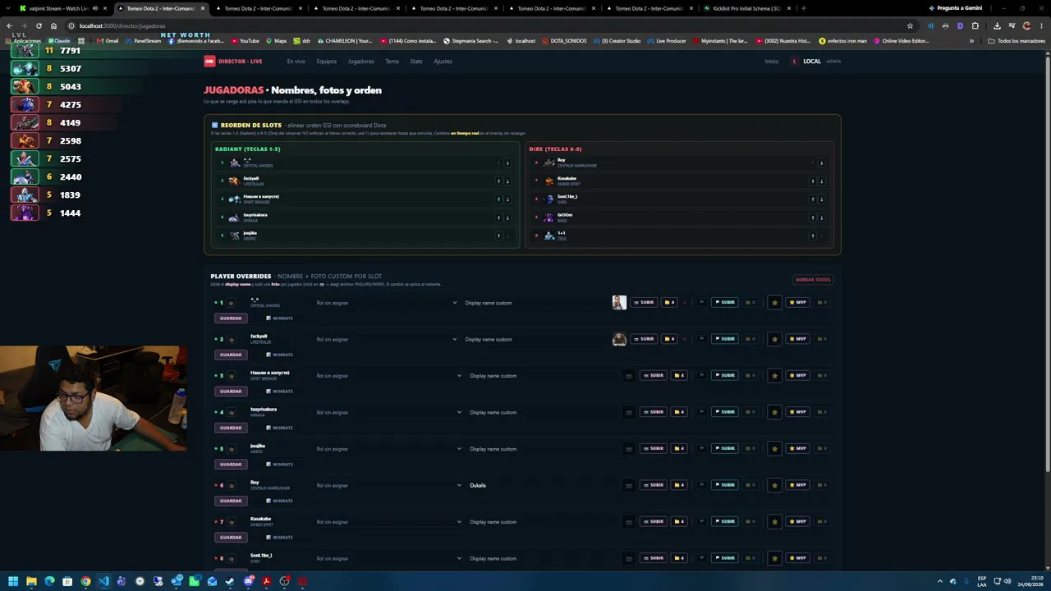This screenshot has height=591, width=1051.
Task: Open Chrome from the taskbar
Action: pos(85,581)
